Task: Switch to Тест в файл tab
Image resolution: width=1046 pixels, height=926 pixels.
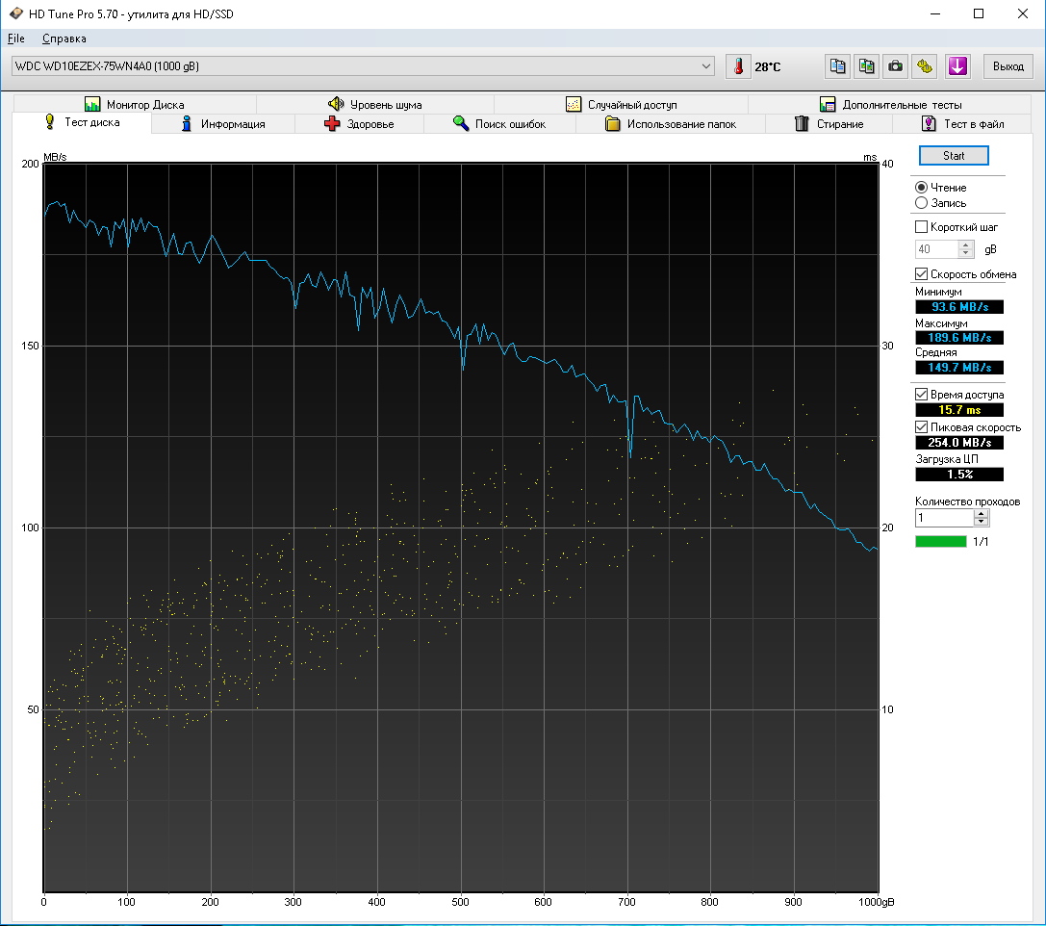Action: pyautogui.click(x=962, y=124)
